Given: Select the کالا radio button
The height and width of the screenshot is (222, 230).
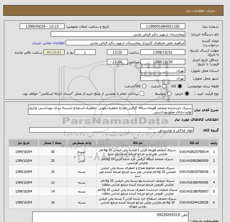Looking at the screenshot, I should (180, 86).
